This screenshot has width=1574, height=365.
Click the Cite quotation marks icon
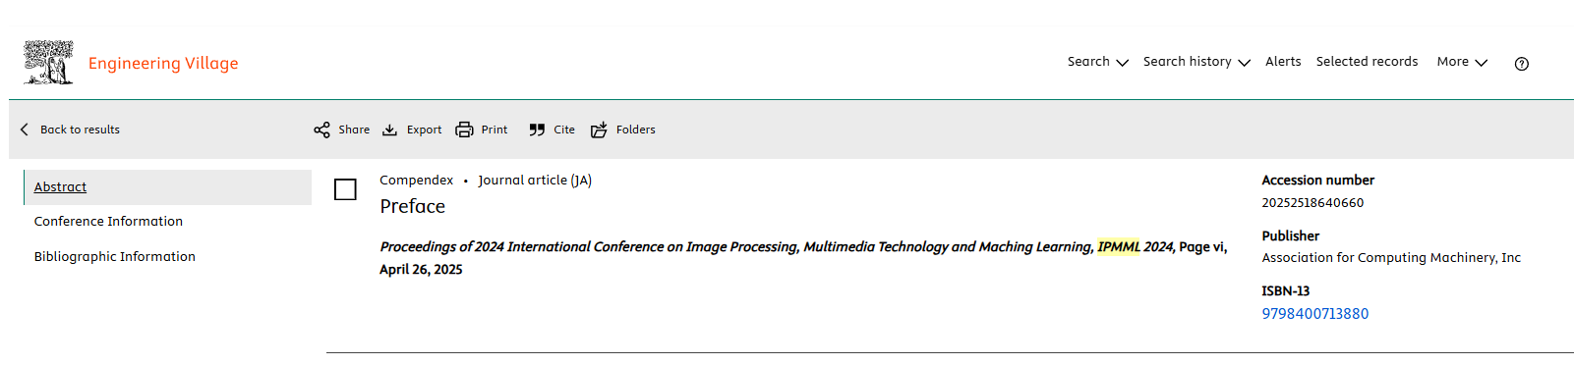(x=537, y=130)
